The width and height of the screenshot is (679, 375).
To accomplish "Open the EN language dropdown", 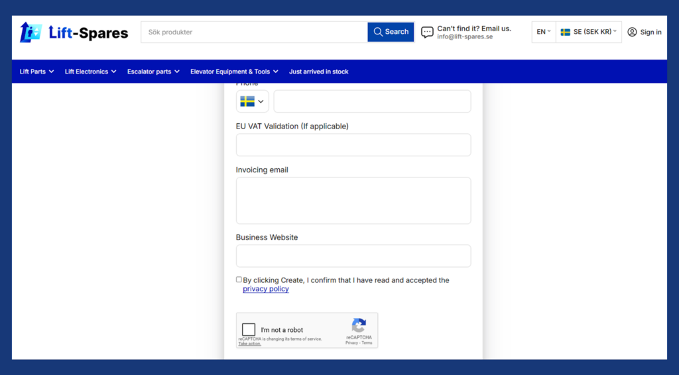I will (x=544, y=32).
